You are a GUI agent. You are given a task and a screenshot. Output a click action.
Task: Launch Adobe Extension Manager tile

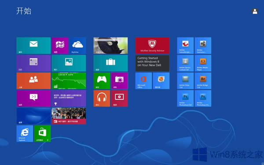(203, 46)
